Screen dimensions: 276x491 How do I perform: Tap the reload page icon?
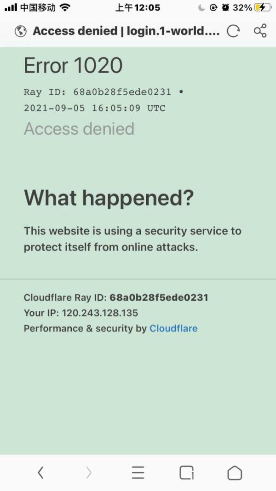tap(233, 31)
